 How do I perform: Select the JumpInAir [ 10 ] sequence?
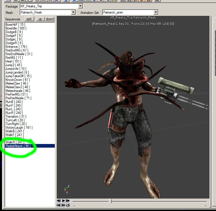click(x=30, y=69)
